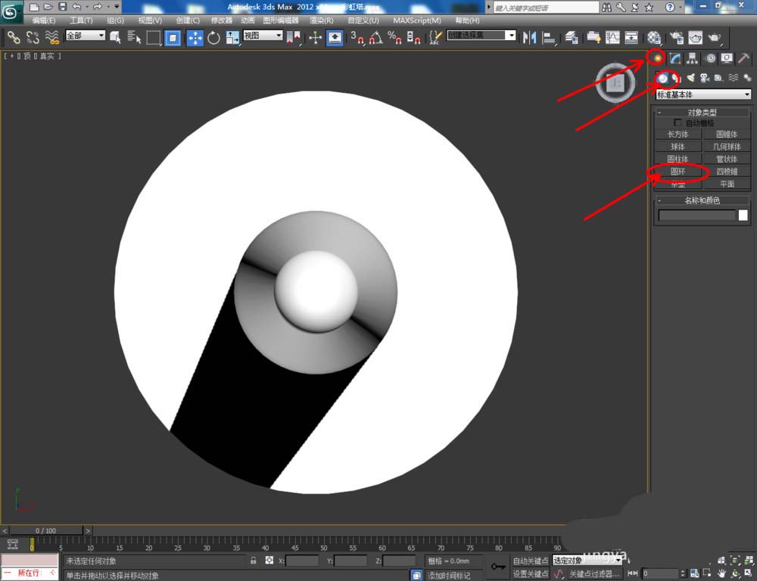Open the 标准基本体 dropdown
The image size is (757, 581).
point(703,95)
